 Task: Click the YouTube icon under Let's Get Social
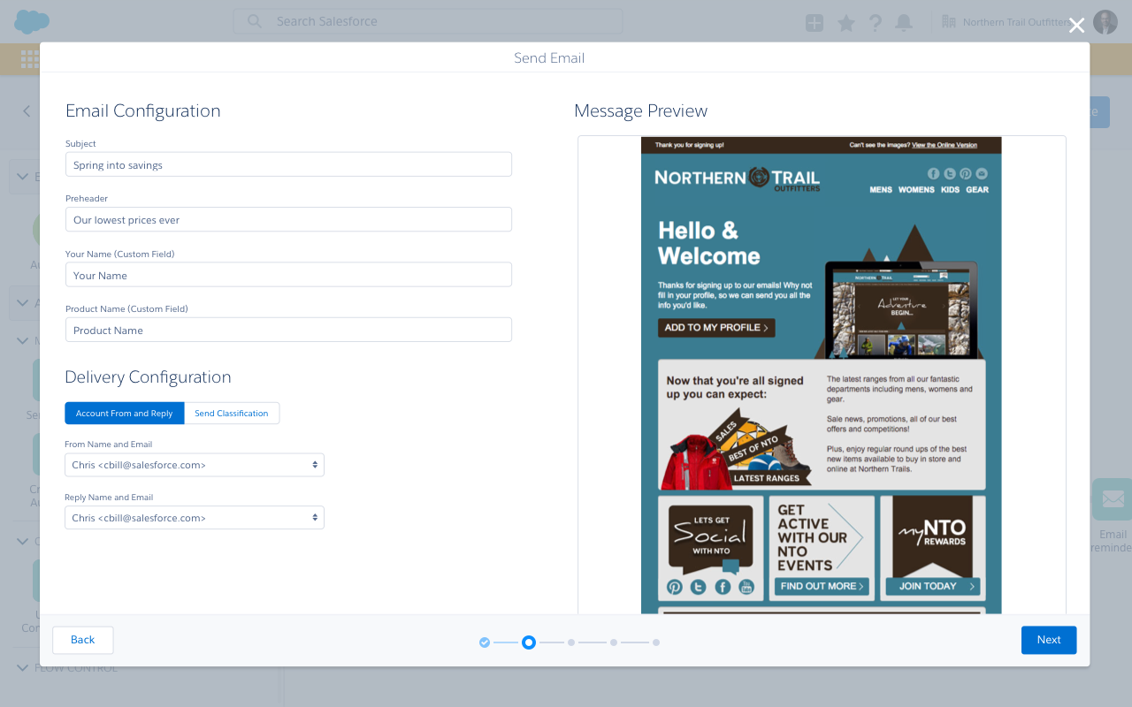click(746, 587)
